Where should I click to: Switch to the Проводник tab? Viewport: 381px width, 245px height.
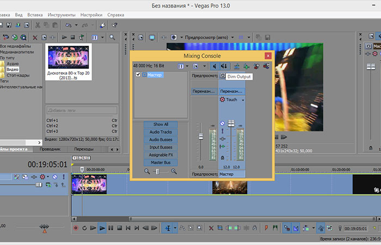(x=50, y=149)
